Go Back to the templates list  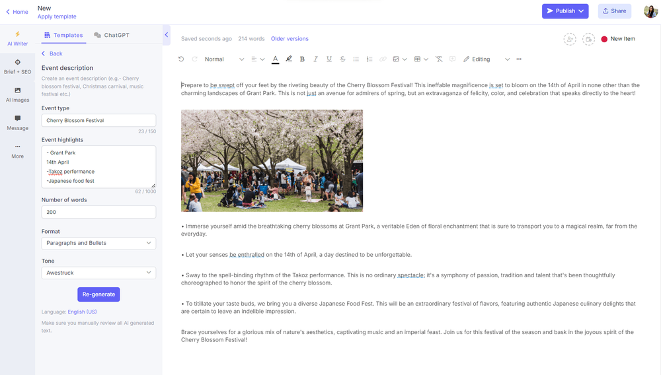click(x=52, y=53)
